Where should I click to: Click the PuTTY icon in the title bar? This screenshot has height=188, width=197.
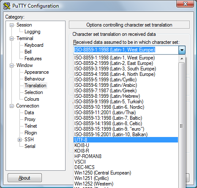(7, 6)
